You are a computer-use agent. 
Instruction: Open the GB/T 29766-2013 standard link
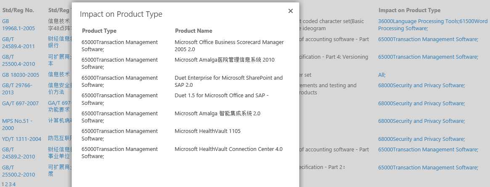[17, 89]
